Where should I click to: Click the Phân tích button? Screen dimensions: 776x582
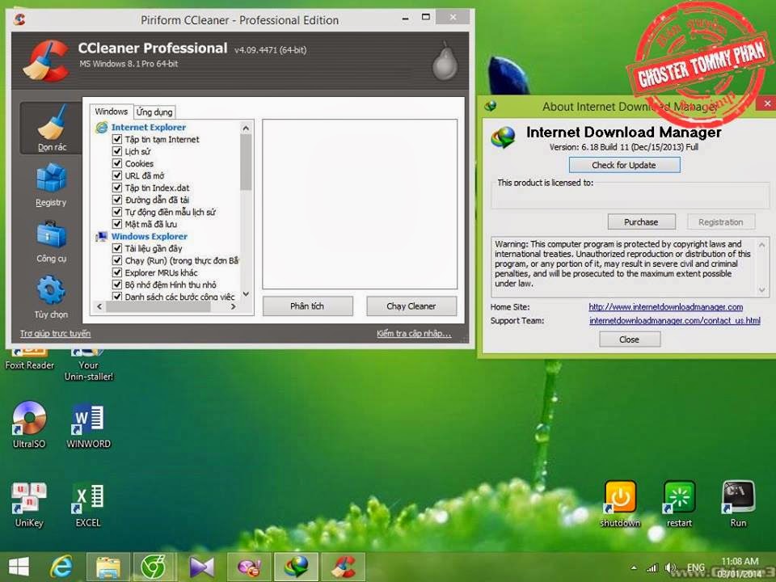coord(307,306)
